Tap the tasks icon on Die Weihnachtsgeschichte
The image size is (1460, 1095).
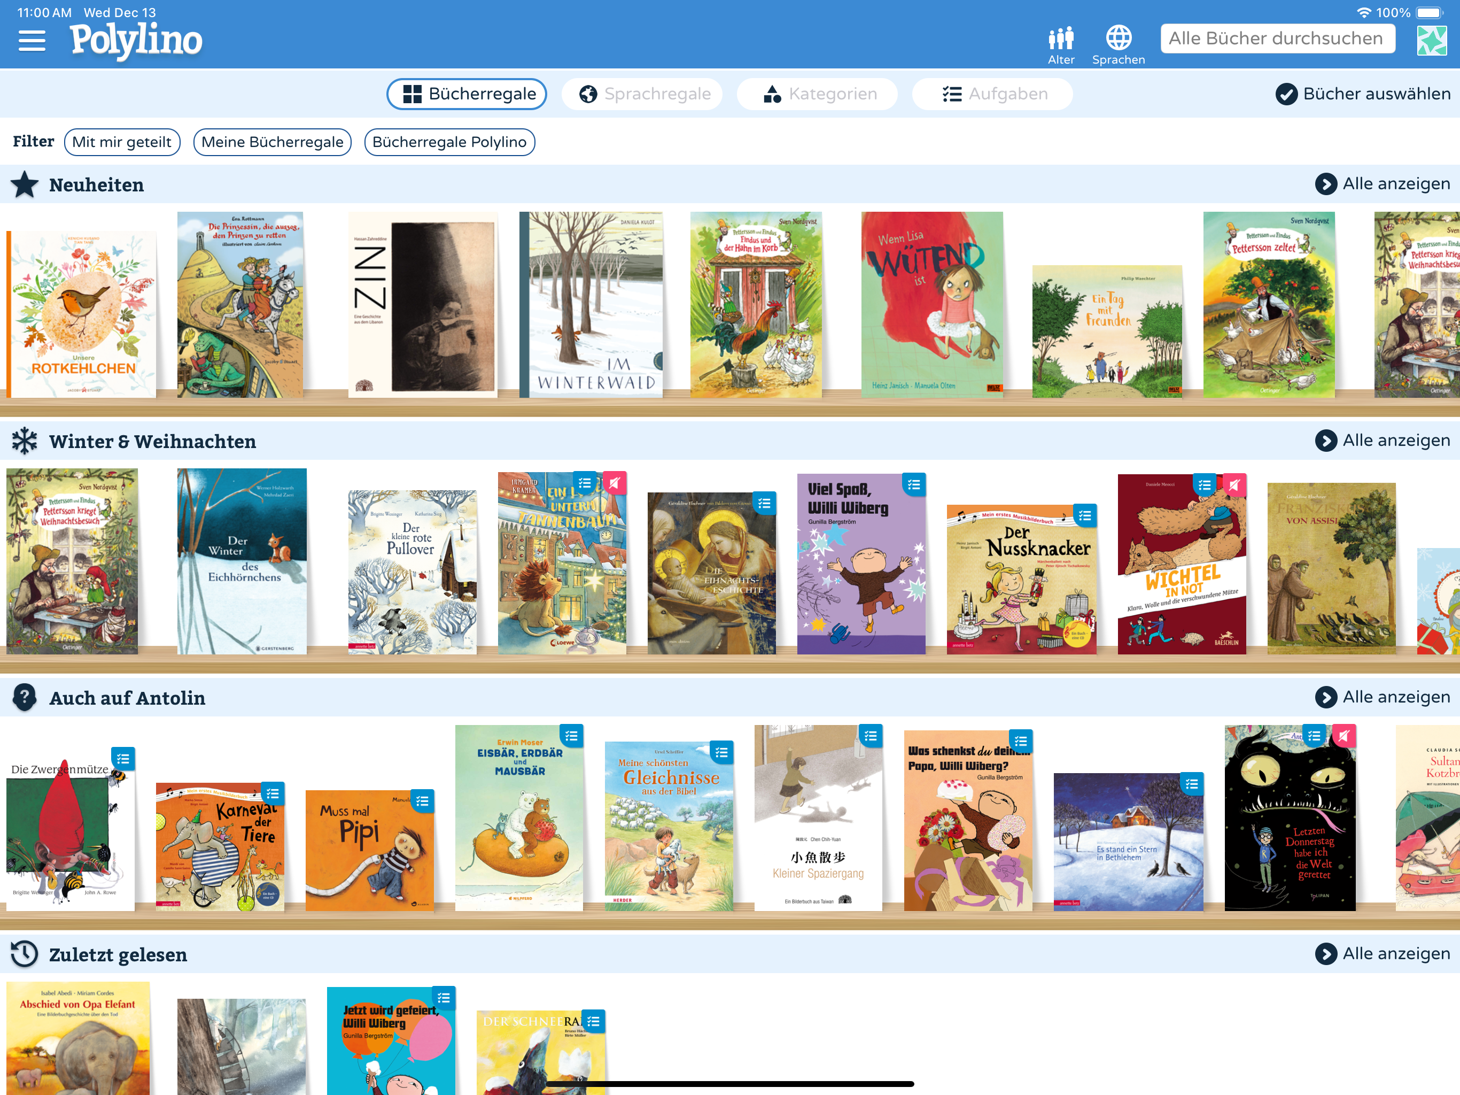764,504
